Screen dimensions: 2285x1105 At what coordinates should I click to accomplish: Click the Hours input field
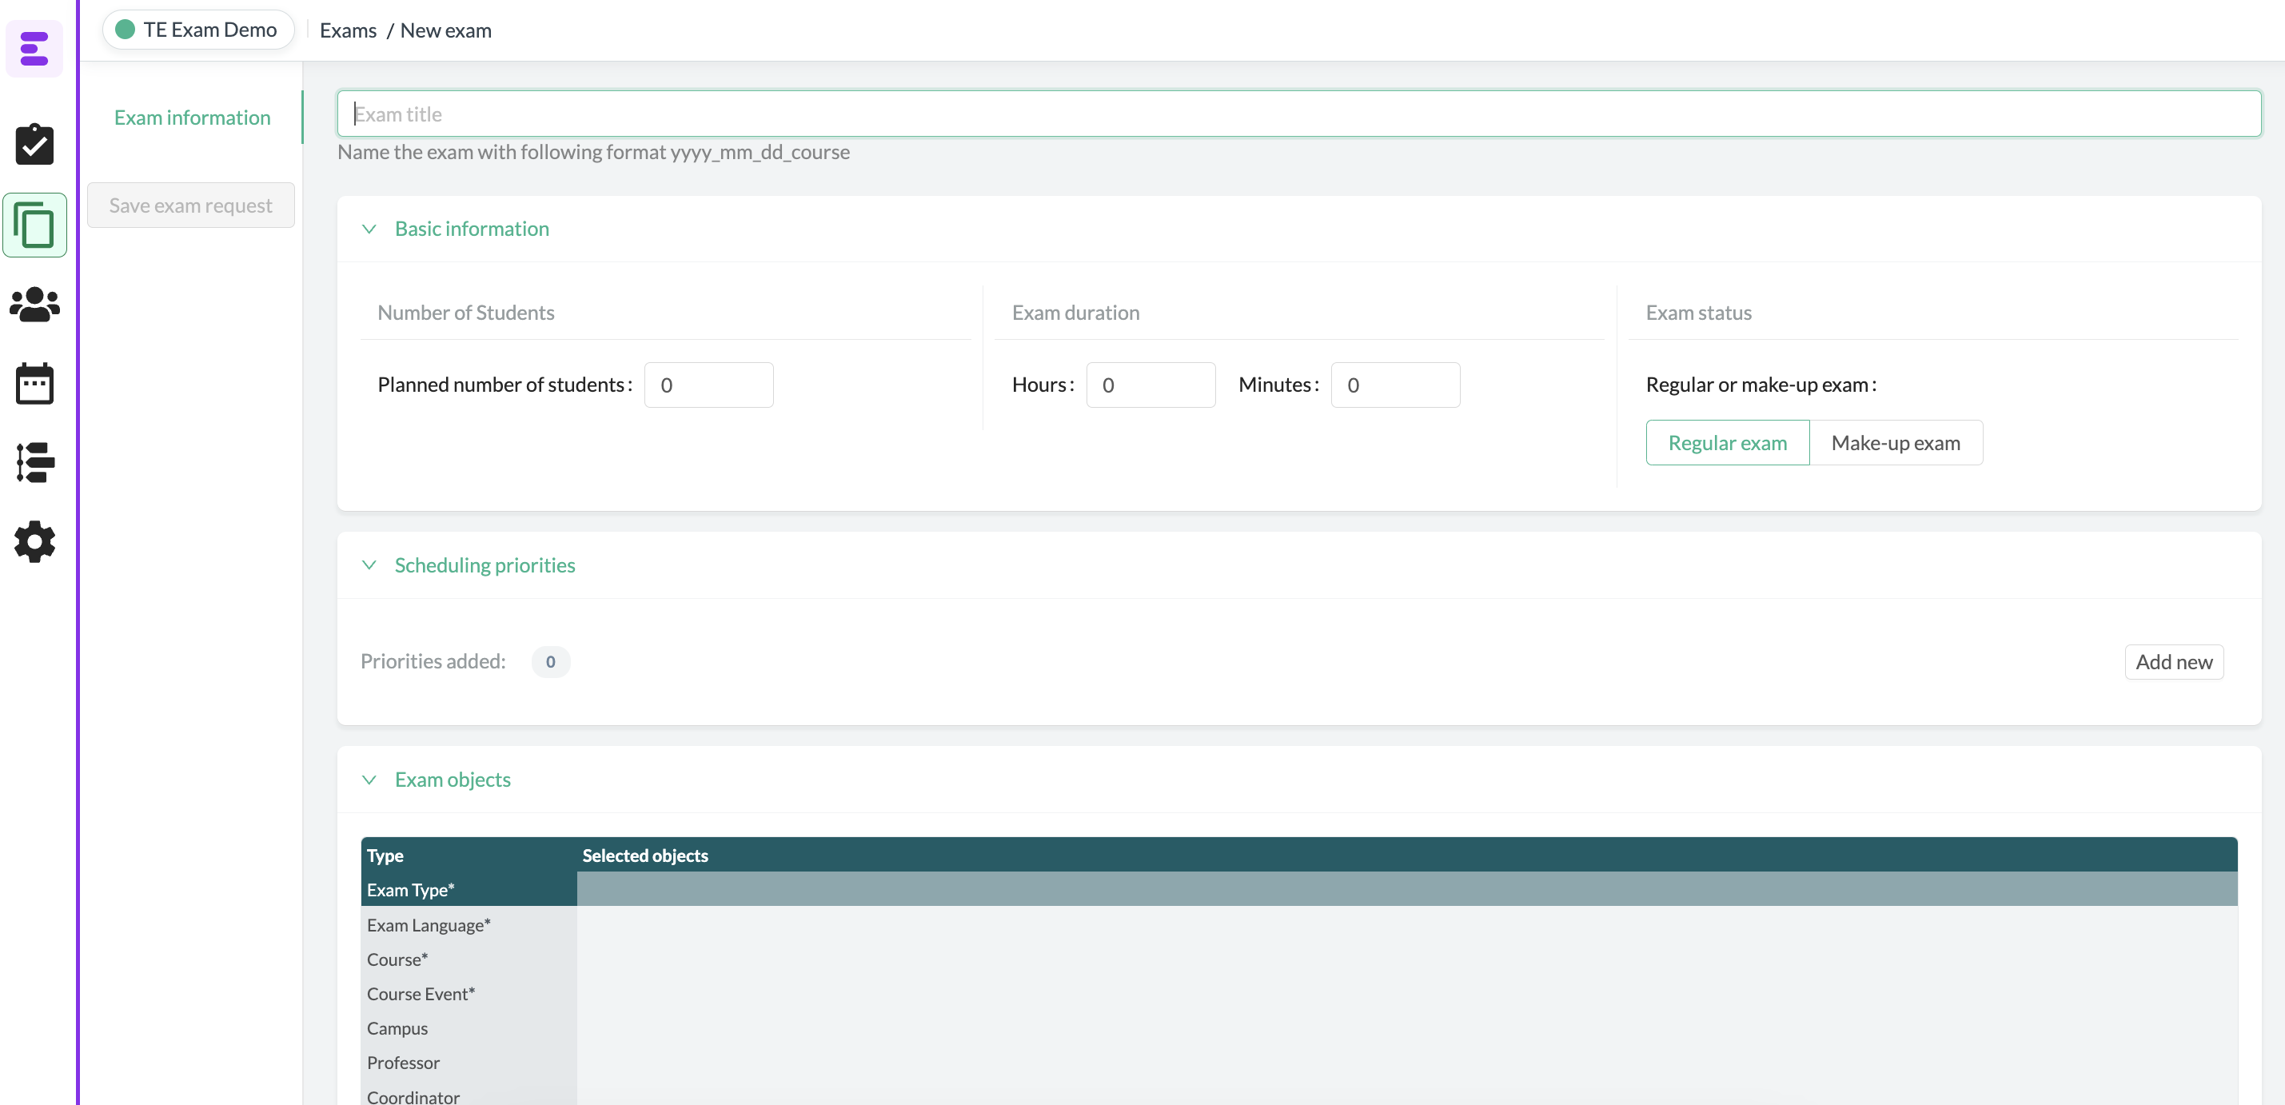pos(1150,385)
